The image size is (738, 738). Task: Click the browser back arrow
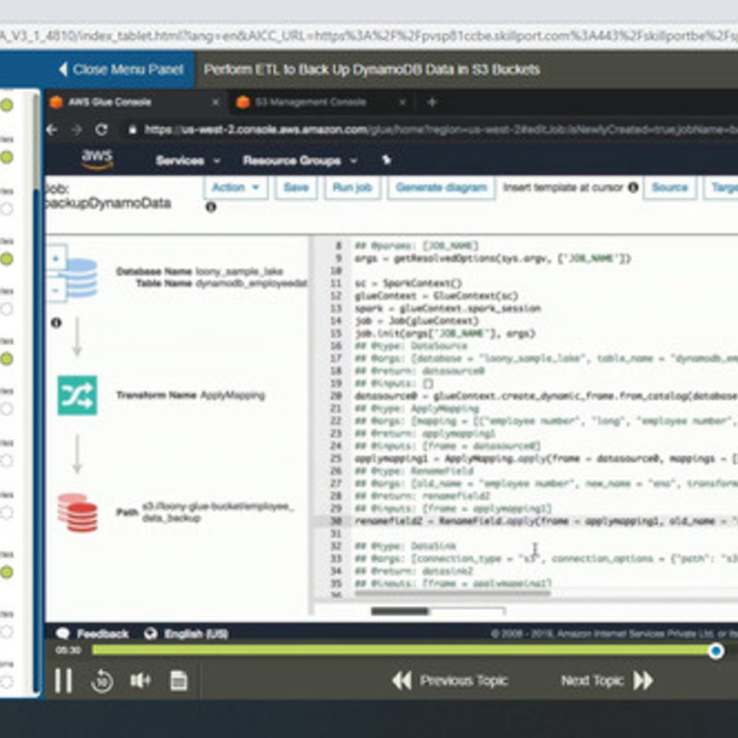[53, 129]
